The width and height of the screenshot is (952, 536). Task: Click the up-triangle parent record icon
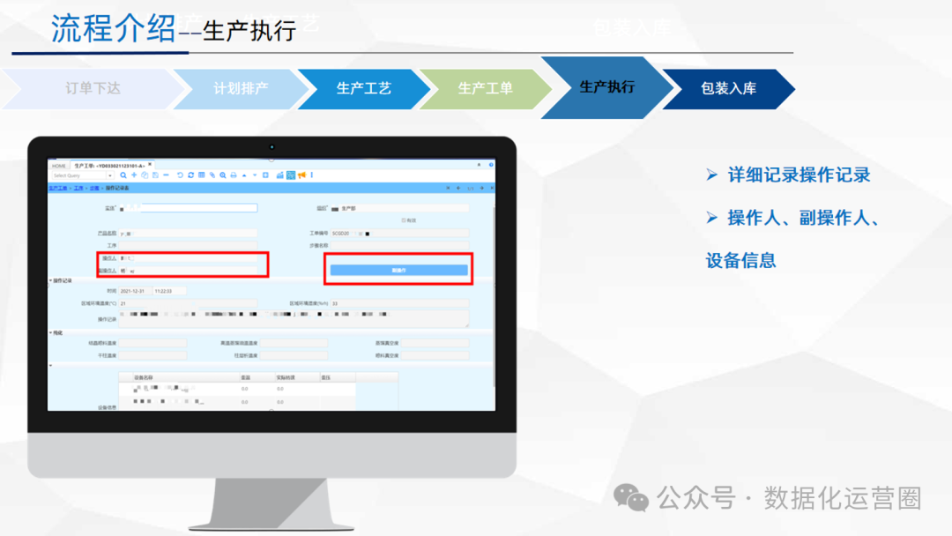244,175
